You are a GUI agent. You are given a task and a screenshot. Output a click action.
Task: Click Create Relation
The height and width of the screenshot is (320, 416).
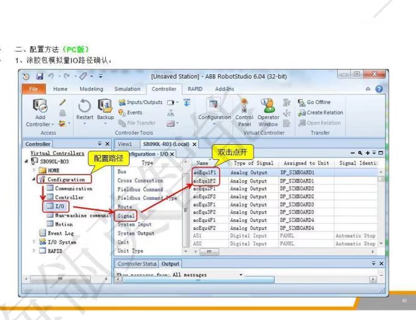[321, 113]
